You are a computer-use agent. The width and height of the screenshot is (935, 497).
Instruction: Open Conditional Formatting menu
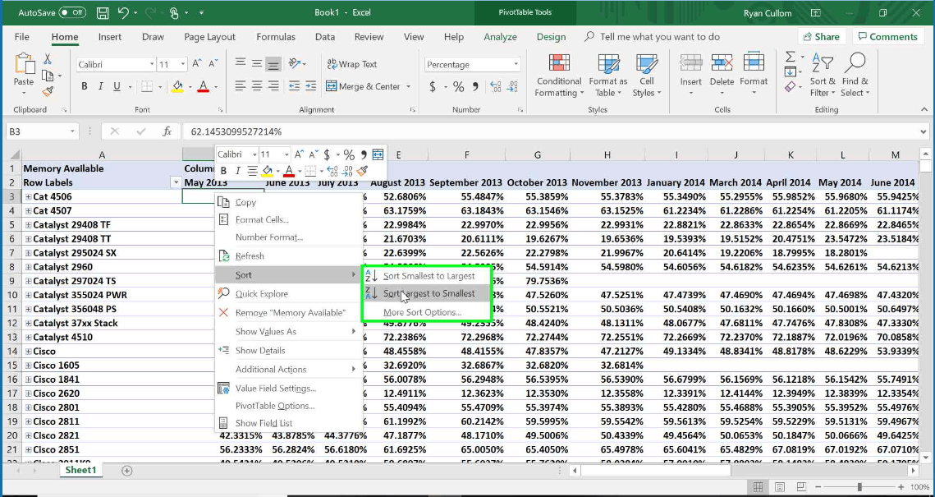(x=559, y=76)
